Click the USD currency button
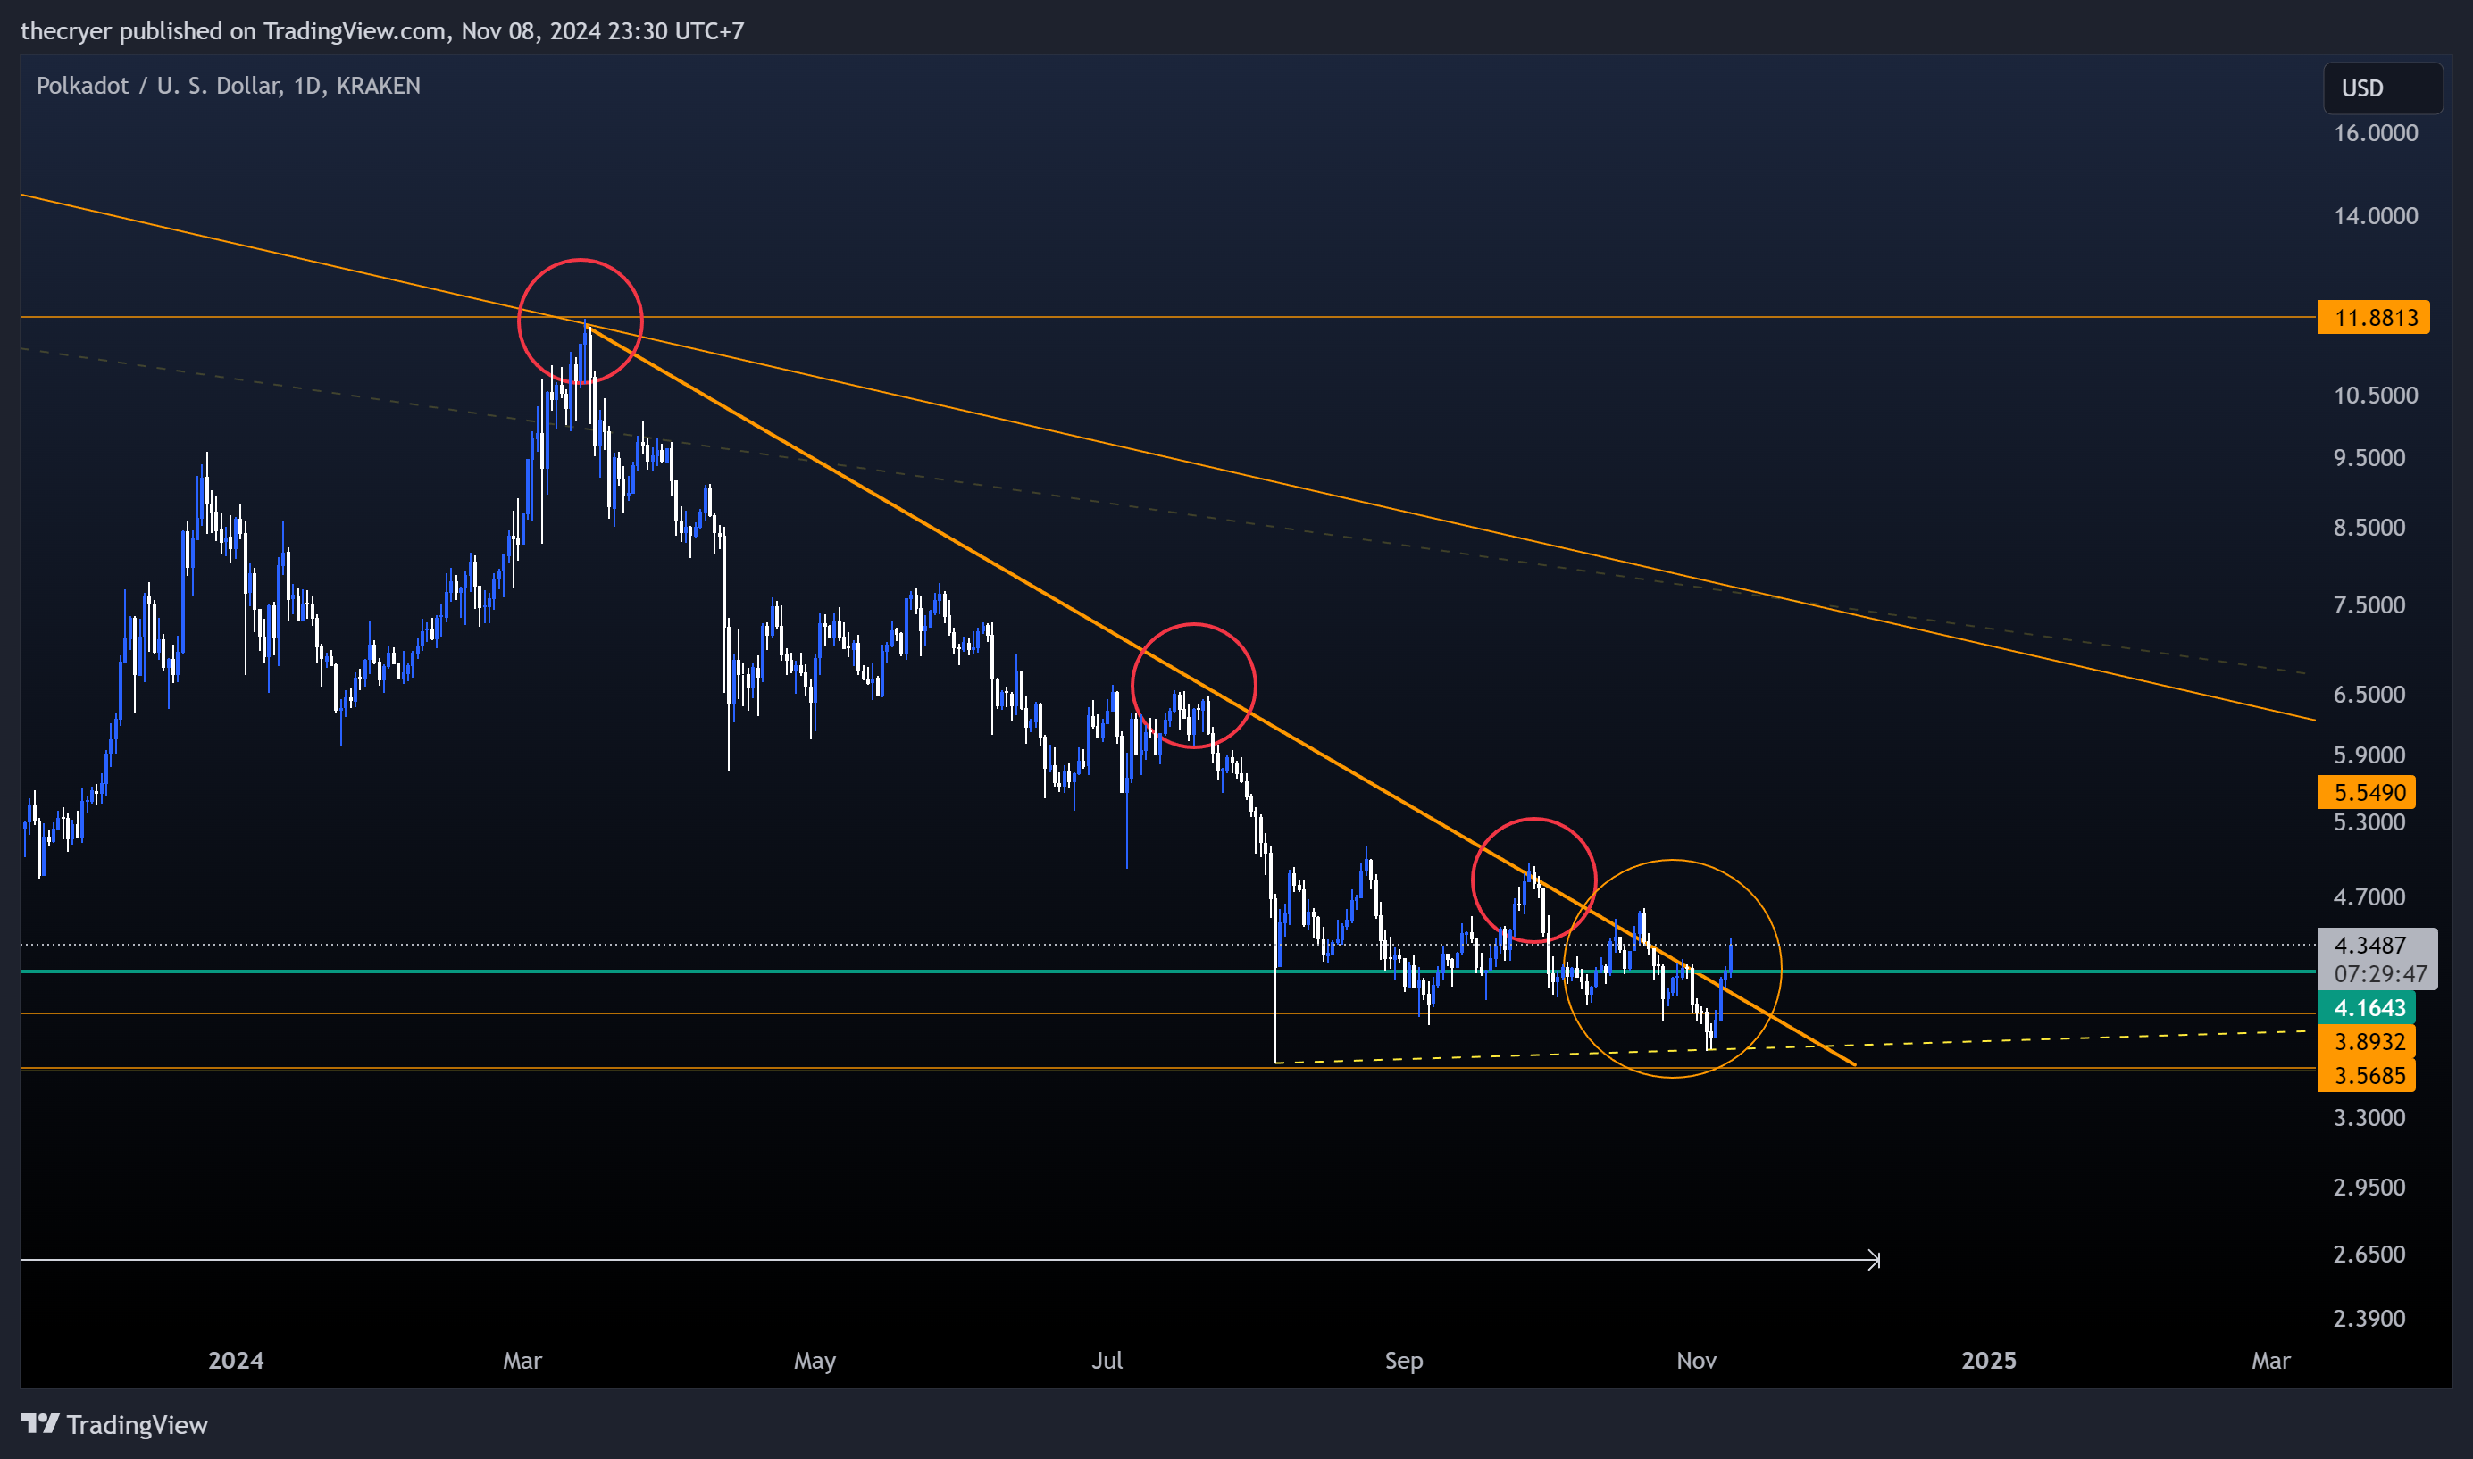The width and height of the screenshot is (2473, 1459). [2382, 88]
